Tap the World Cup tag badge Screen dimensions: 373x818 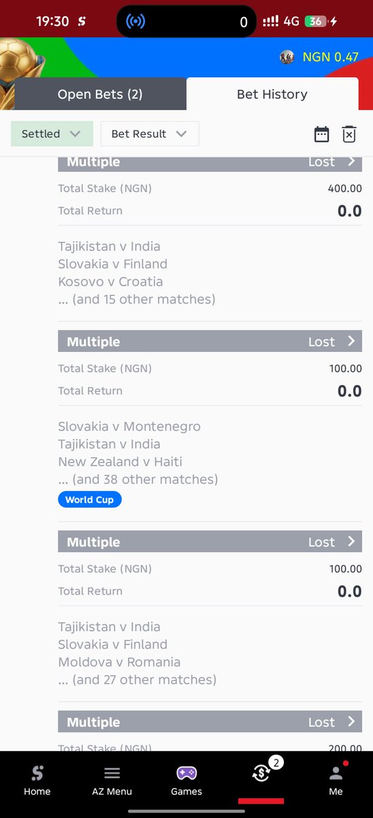point(90,500)
